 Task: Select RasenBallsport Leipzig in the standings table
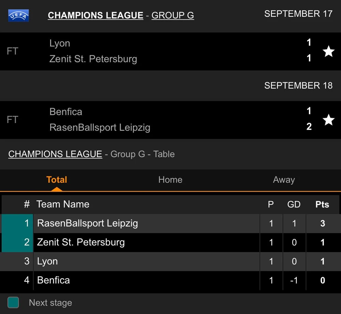pyautogui.click(x=88, y=223)
